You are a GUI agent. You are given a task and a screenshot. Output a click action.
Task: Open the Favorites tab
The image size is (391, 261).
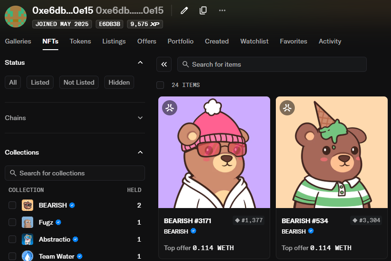pyautogui.click(x=293, y=41)
